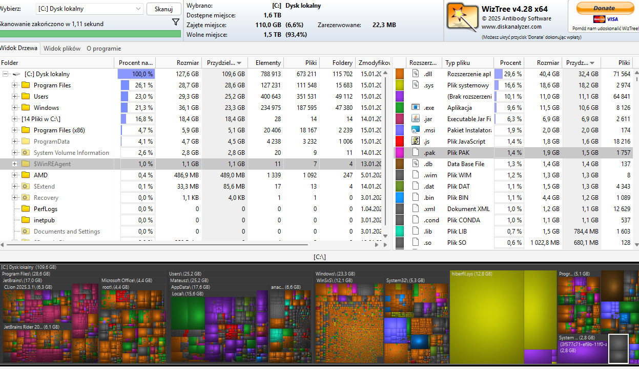639x369 pixels.
Task: Click the pink .pak color swatch
Action: [400, 153]
